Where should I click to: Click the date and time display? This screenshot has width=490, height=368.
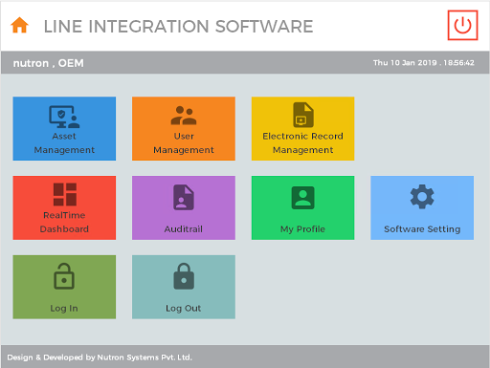point(424,63)
